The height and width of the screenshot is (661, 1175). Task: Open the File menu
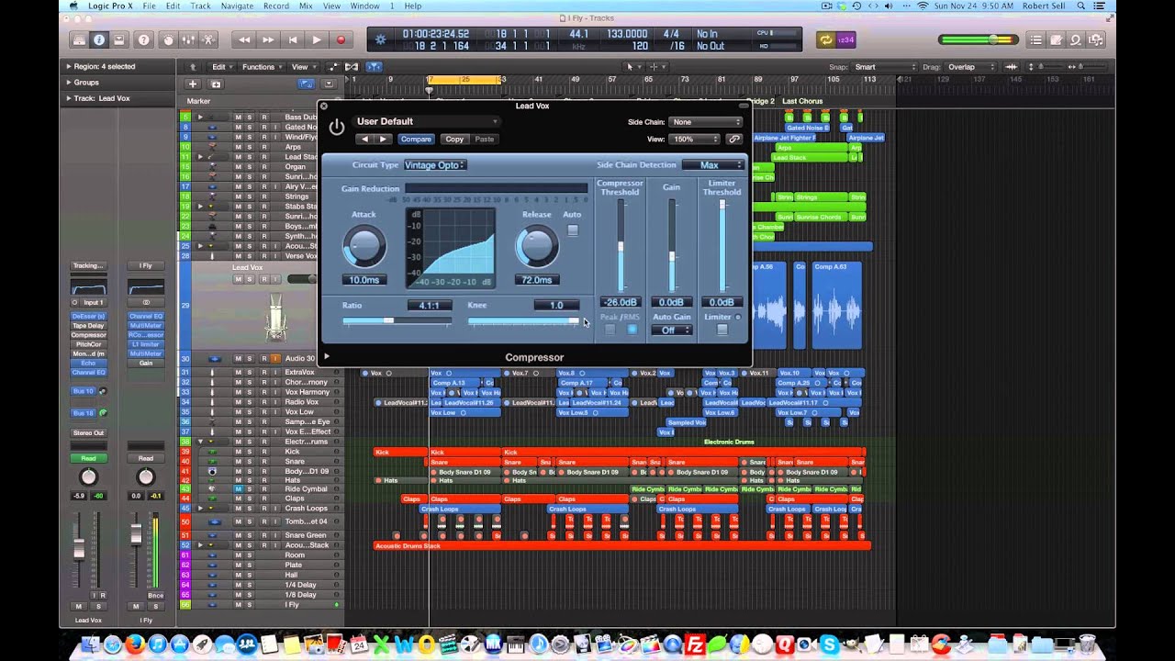(x=149, y=6)
